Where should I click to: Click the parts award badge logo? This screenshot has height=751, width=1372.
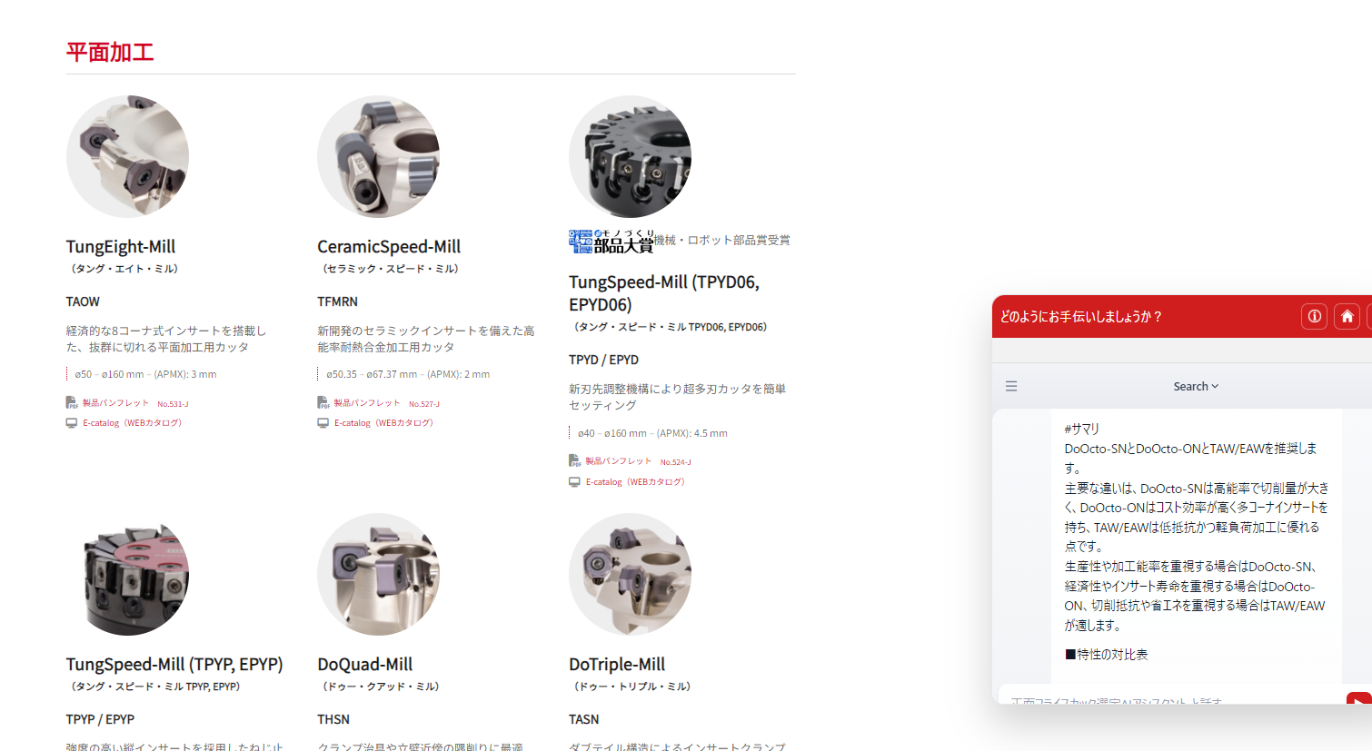610,241
